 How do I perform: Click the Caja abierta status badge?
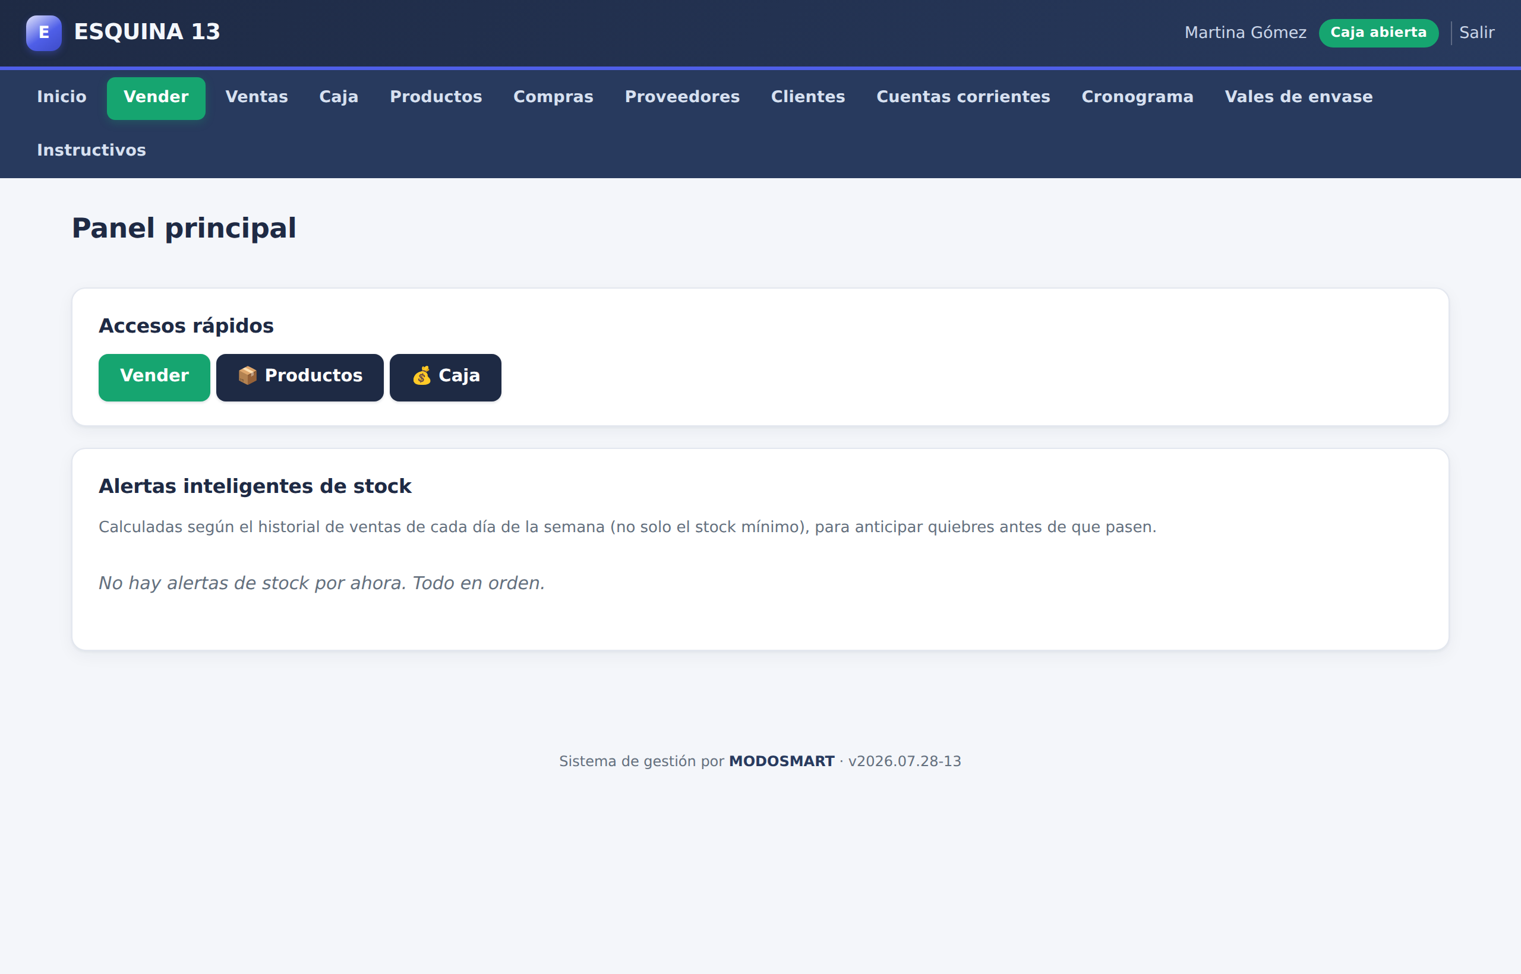tap(1378, 32)
